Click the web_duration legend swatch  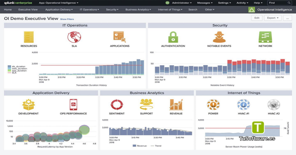click(x=9, y=69)
